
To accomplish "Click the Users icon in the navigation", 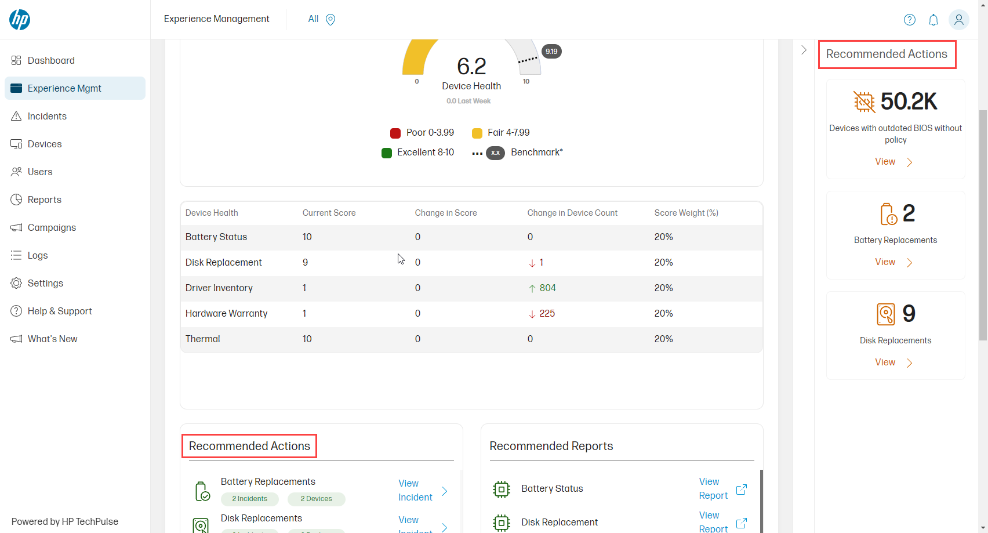I will pos(17,172).
